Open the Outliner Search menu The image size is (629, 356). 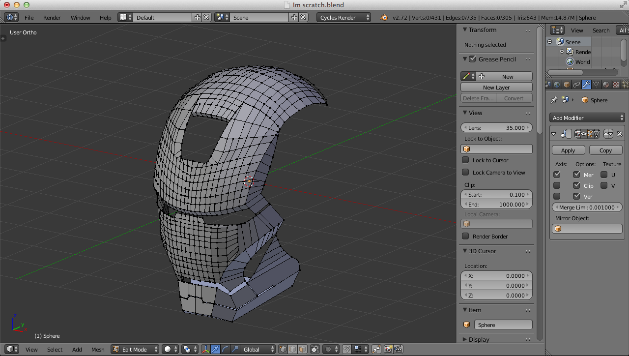600,30
